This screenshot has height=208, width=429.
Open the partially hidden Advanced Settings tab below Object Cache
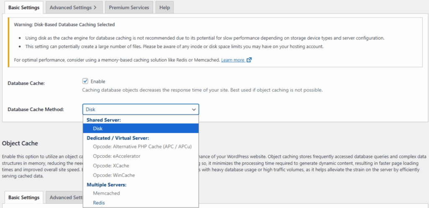[x=64, y=198]
